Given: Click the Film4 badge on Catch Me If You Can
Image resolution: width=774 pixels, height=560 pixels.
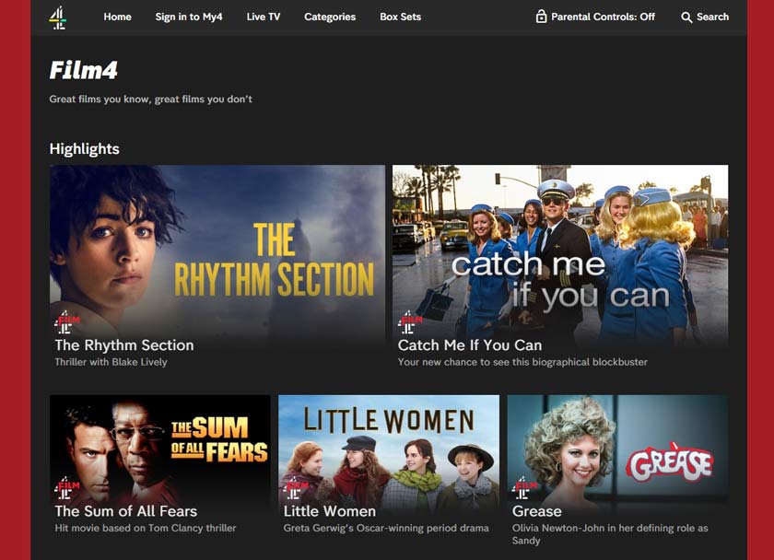Looking at the screenshot, I should click(406, 322).
